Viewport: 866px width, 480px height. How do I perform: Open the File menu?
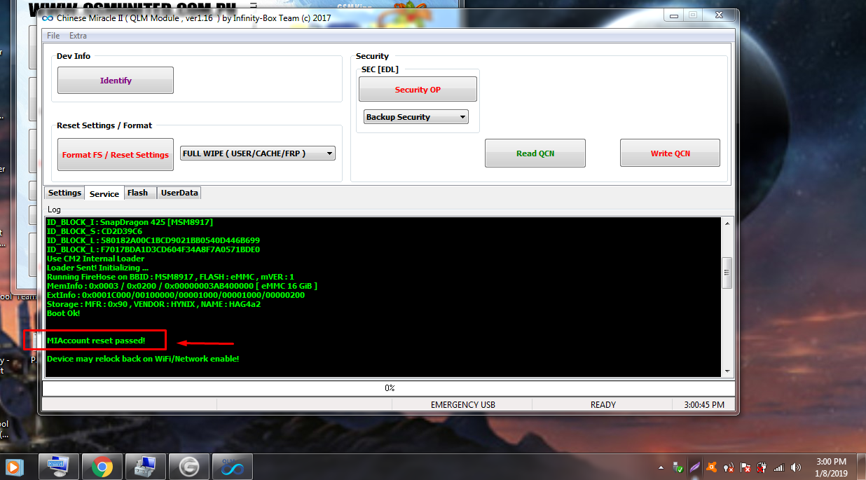pos(53,36)
